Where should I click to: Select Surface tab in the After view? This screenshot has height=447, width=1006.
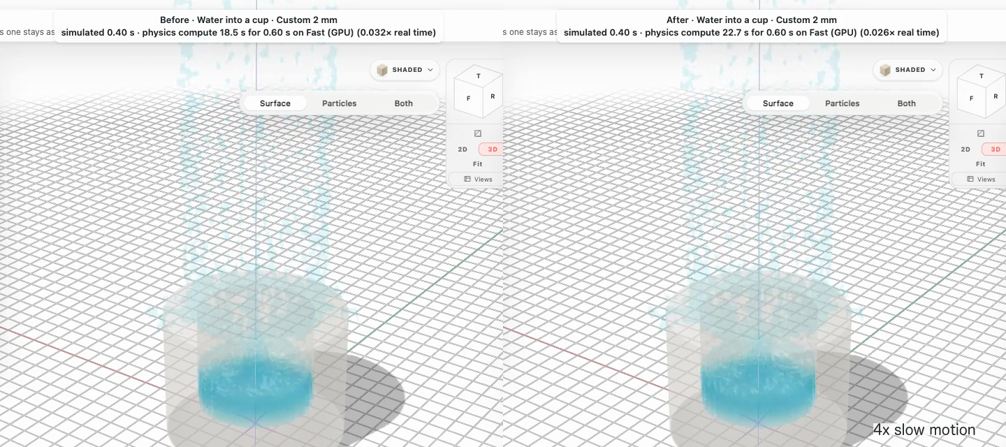tap(778, 103)
